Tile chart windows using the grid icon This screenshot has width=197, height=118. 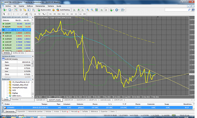click(96, 10)
